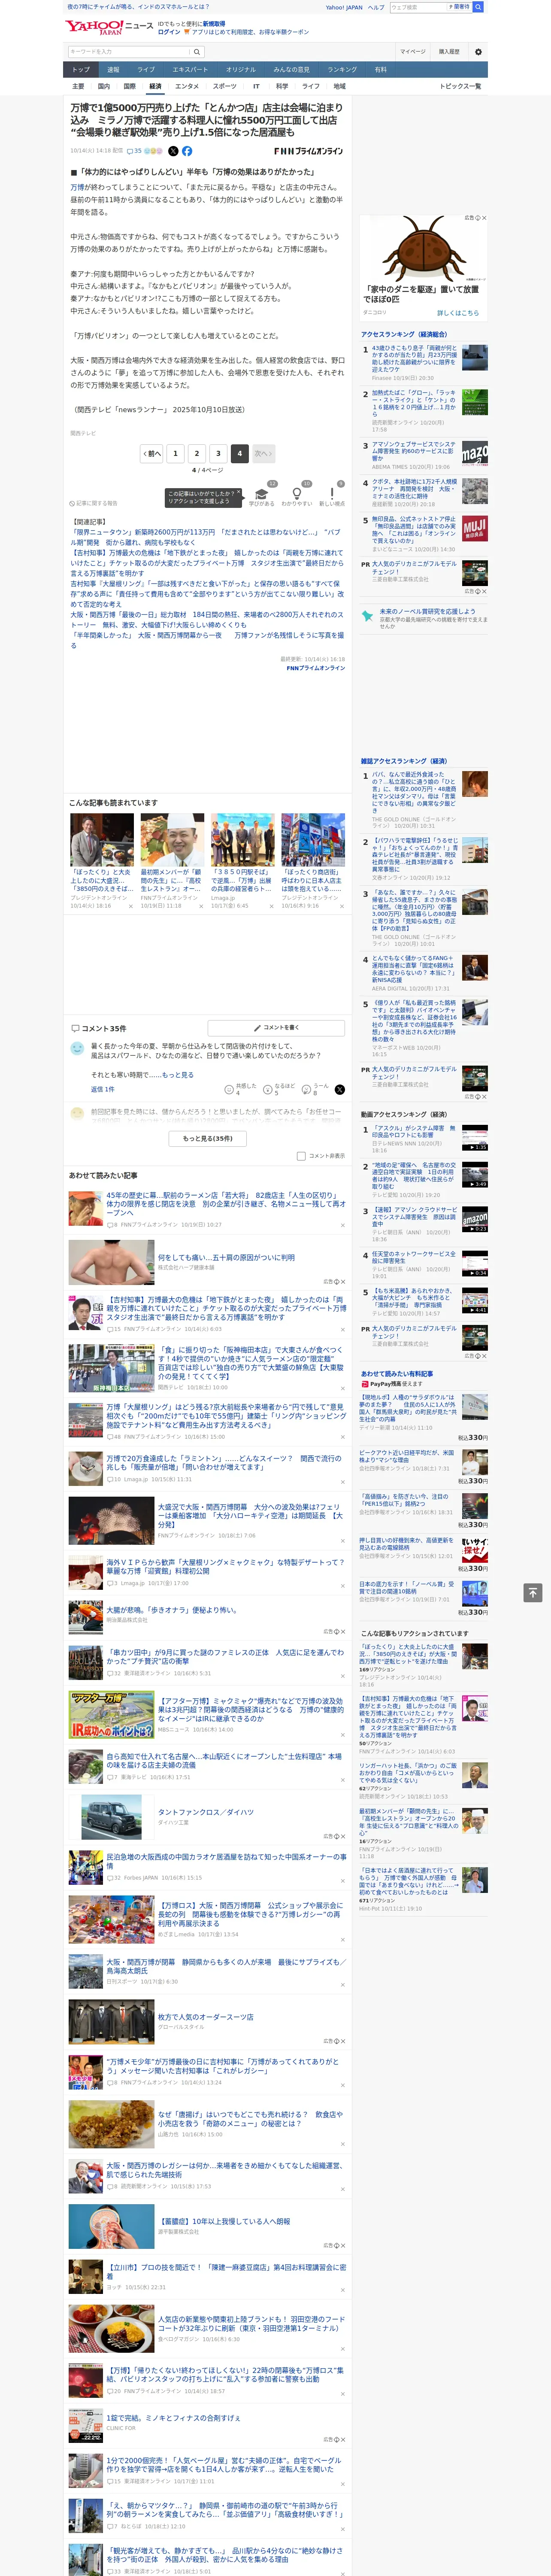Screen dimensions: 551x2576
Task: Click トピックス一覧 link
Action: (x=460, y=86)
